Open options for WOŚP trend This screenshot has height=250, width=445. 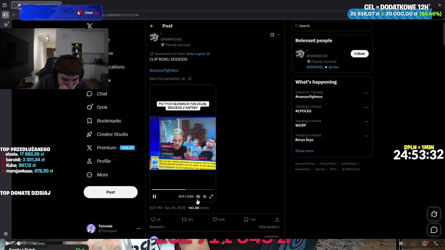tap(366, 122)
